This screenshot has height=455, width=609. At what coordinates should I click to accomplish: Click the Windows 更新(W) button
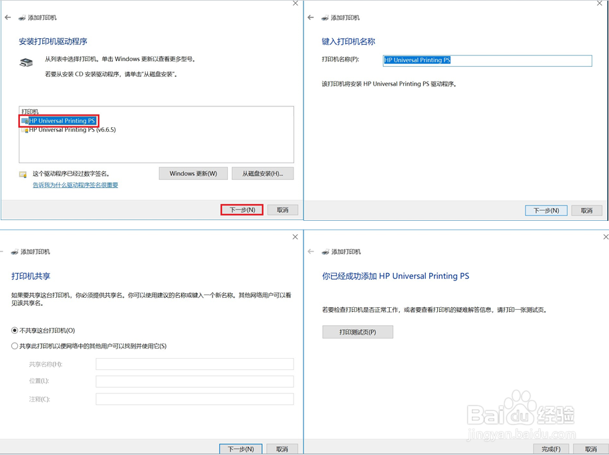pos(193,173)
